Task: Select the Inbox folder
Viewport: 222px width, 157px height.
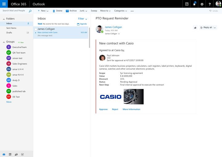Action: (x=17, y=24)
